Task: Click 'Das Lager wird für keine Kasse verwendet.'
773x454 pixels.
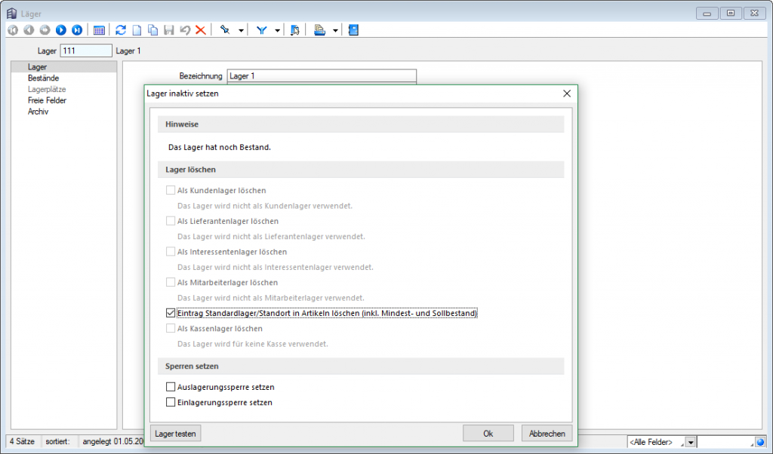Action: pos(252,344)
